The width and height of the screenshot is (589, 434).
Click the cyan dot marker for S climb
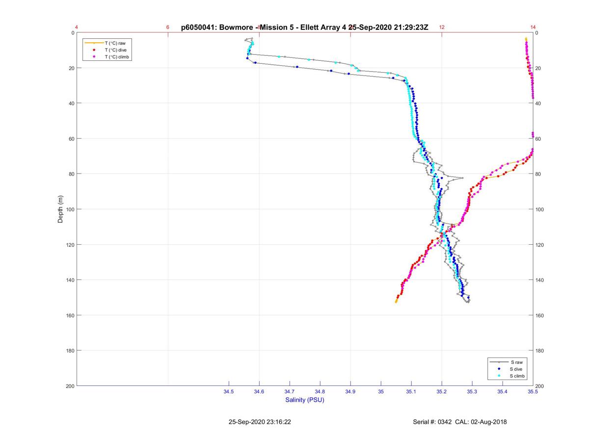pos(499,376)
